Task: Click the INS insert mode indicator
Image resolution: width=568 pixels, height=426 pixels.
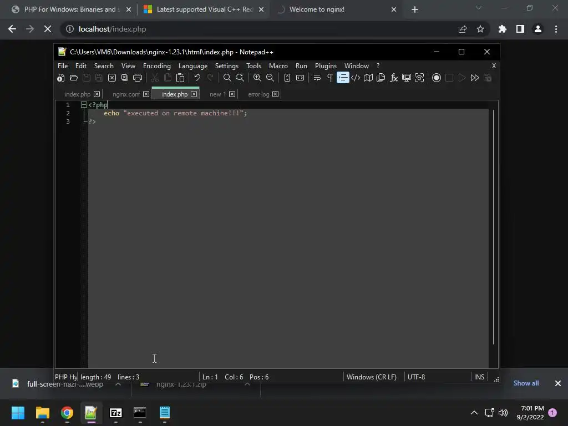Action: pyautogui.click(x=479, y=377)
